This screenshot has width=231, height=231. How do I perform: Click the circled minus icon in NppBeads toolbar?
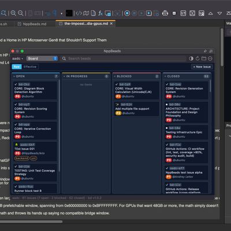click(x=210, y=58)
